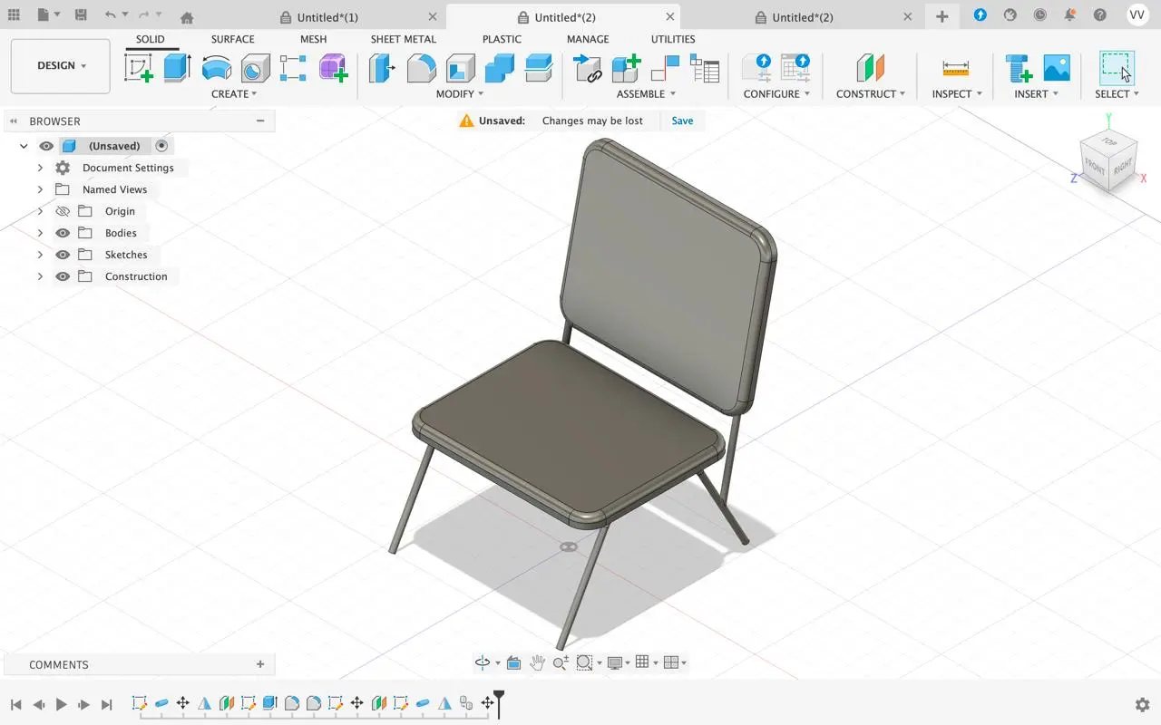The width and height of the screenshot is (1161, 725).
Task: Select the Revolve tool
Action: pos(216,68)
